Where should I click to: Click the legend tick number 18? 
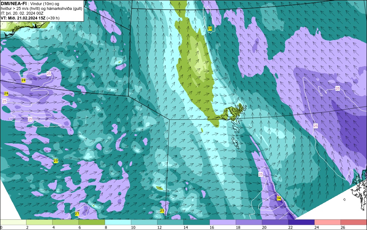tap(238, 227)
